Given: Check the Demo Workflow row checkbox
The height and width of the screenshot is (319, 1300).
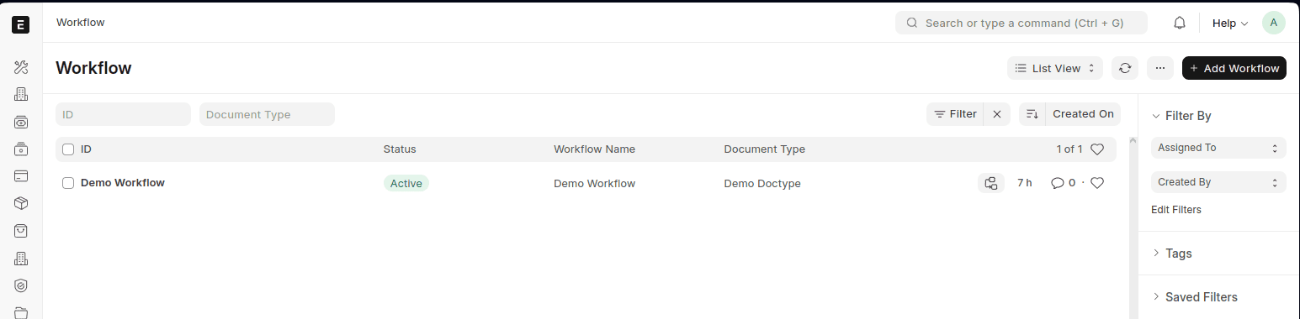Looking at the screenshot, I should click(x=68, y=183).
